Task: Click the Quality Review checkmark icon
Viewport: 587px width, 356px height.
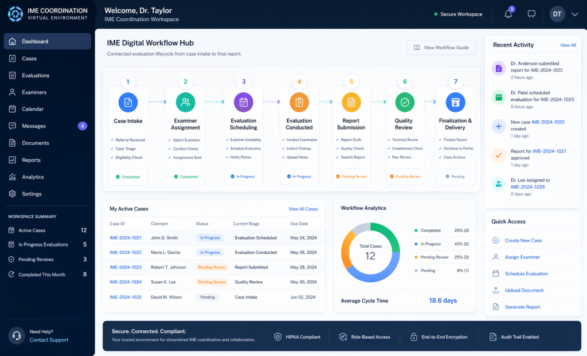Action: point(405,102)
